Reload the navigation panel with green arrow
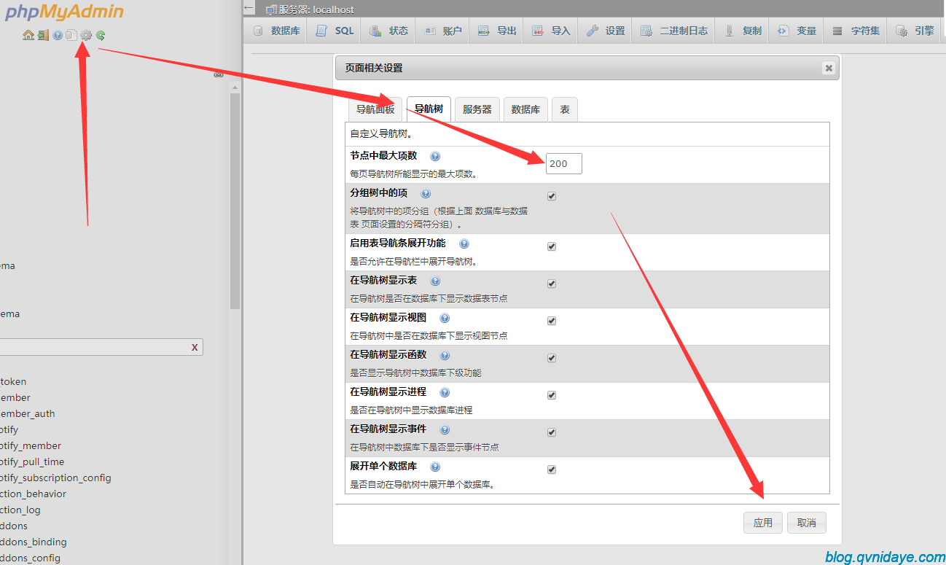 (x=101, y=35)
